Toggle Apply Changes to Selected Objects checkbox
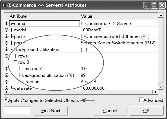Screen dimensions: 167x119 [x=6, y=100]
